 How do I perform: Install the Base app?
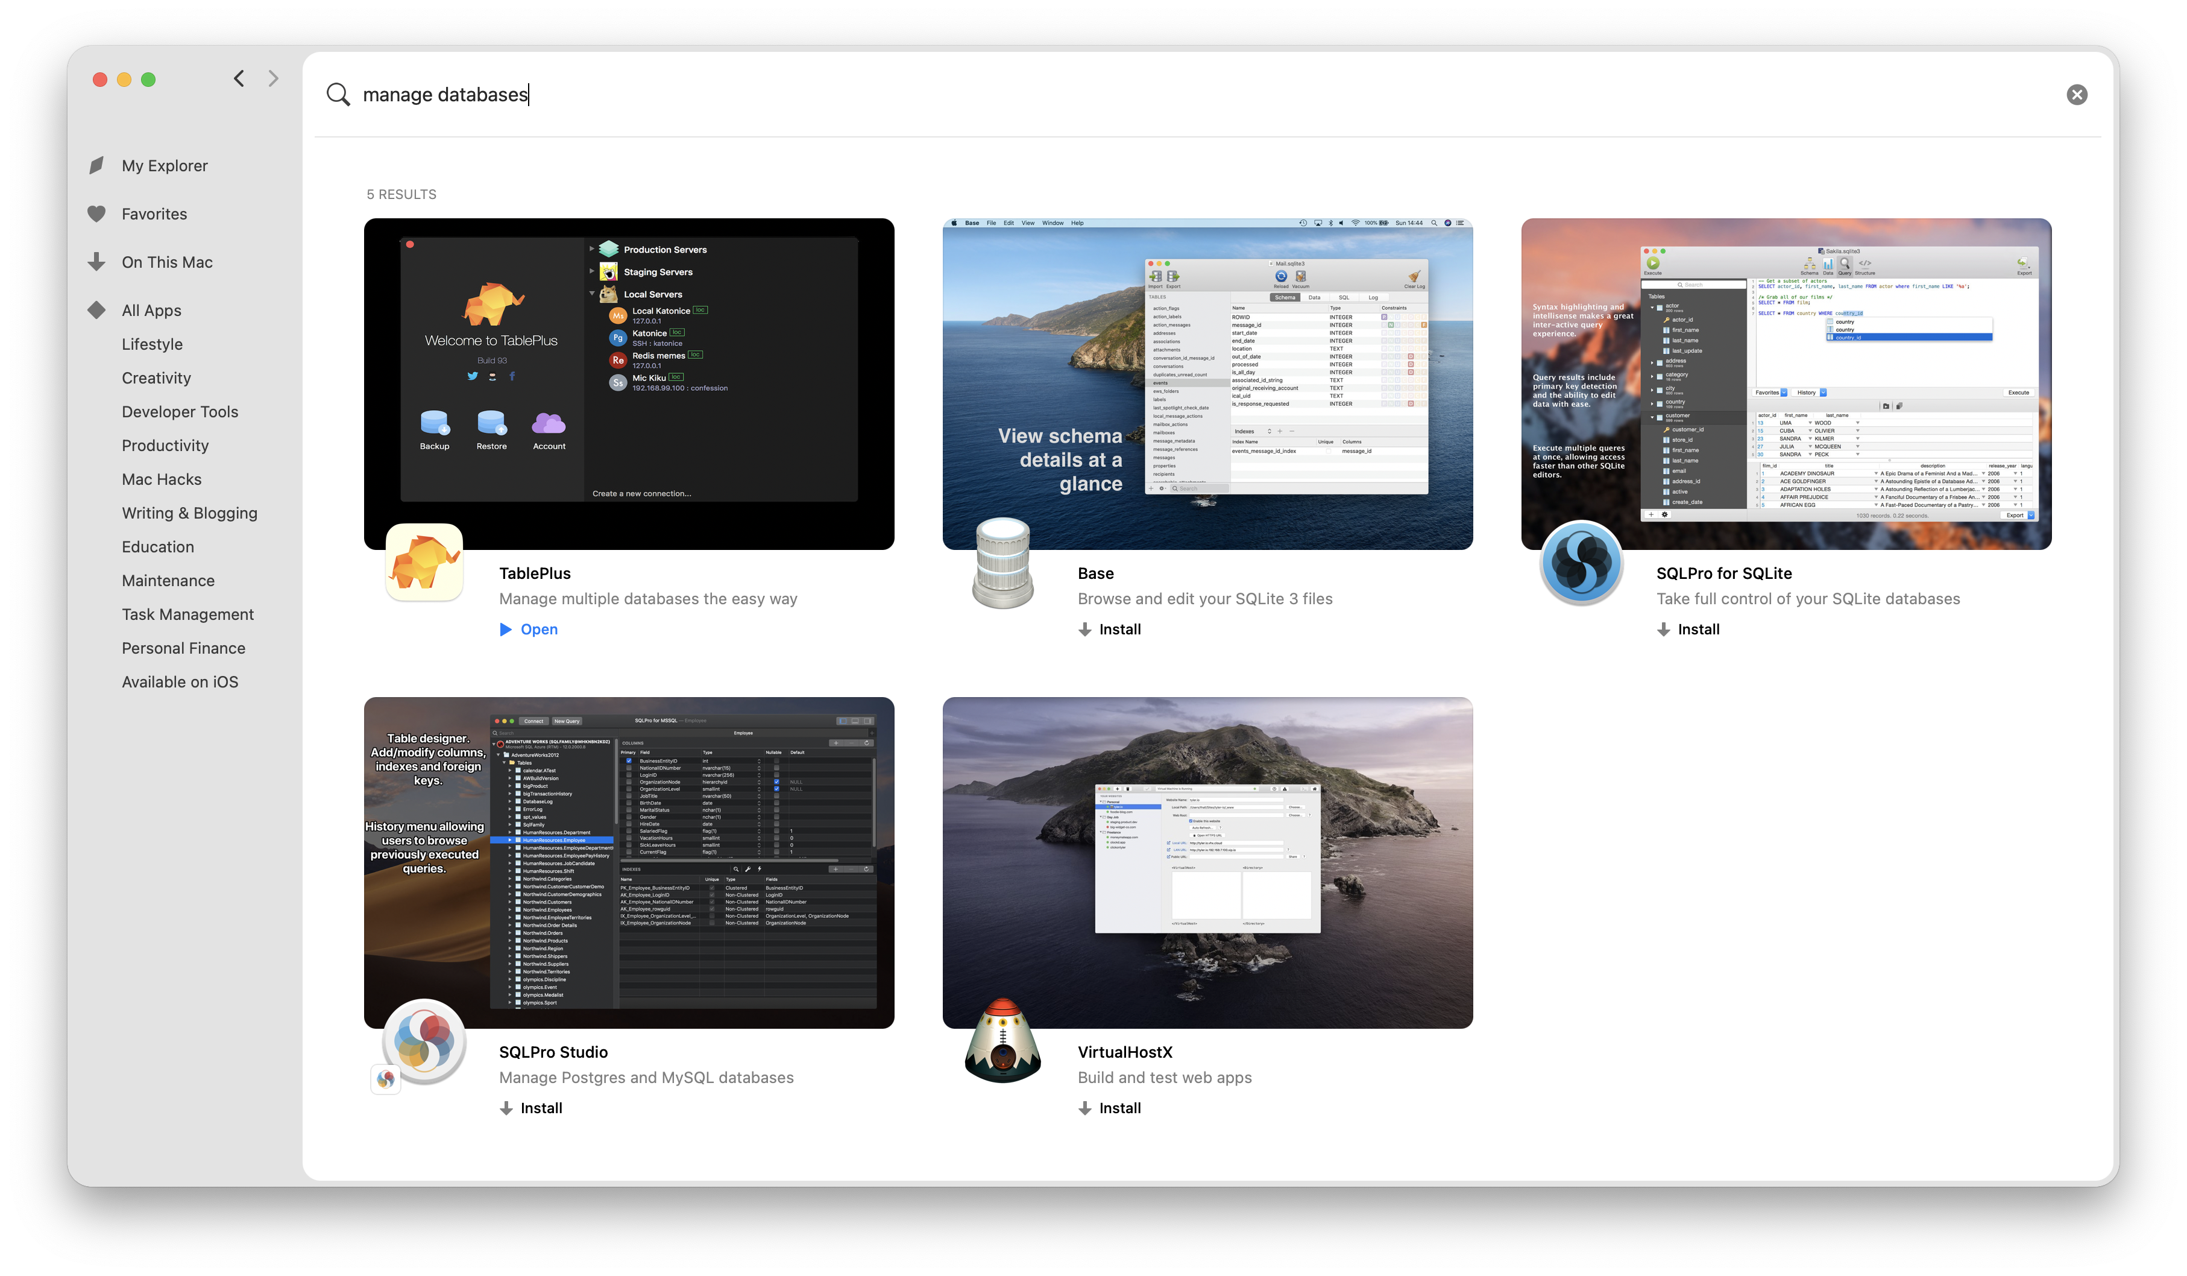pos(1109,630)
